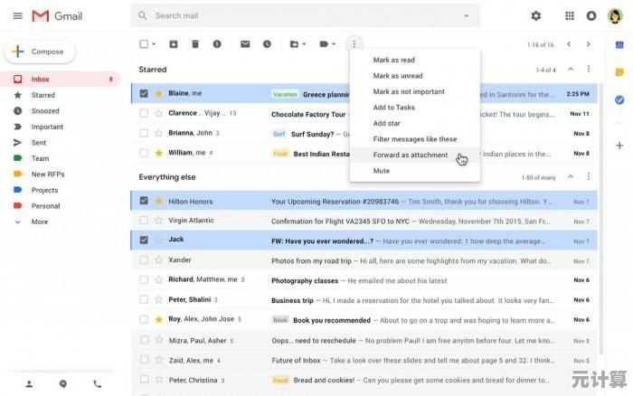The image size is (633, 396).
Task: Star the Clarence Chocolate Factory Tour email
Action: click(159, 114)
